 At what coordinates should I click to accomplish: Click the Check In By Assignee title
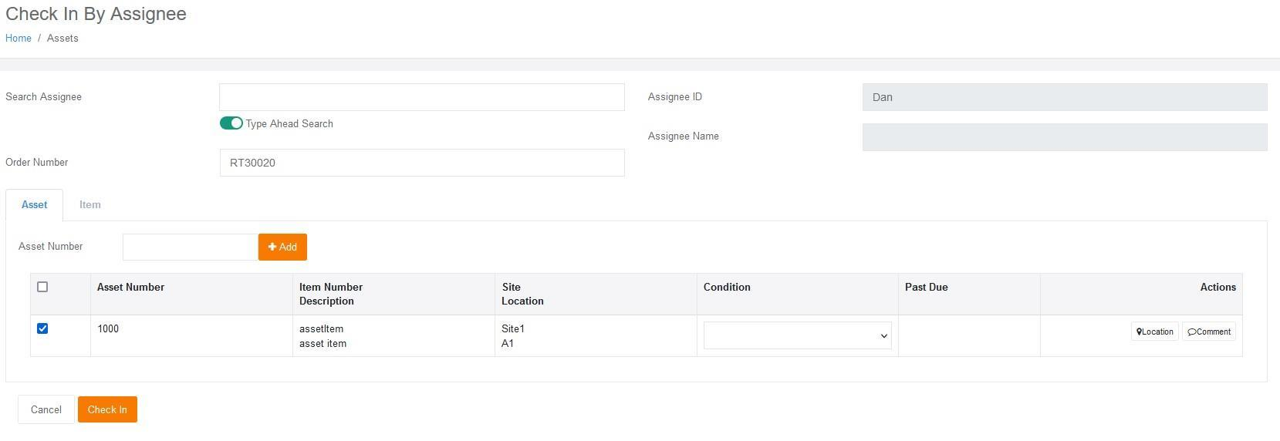[x=96, y=14]
